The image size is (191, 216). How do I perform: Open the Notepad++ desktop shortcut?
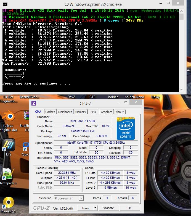[x=8, y=174]
